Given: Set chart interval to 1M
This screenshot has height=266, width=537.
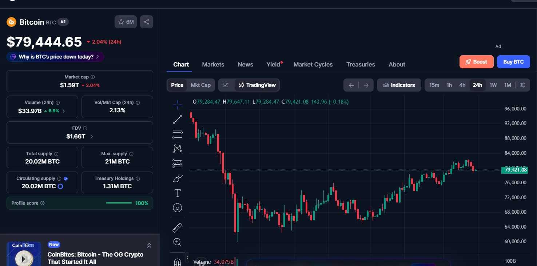Looking at the screenshot, I should coord(508,85).
